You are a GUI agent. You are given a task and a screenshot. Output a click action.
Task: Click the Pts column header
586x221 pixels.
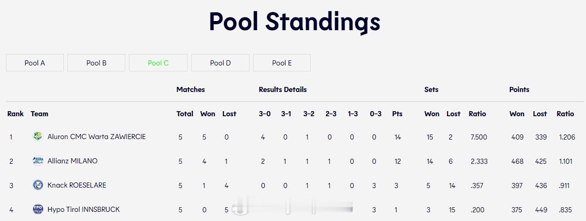tap(397, 113)
